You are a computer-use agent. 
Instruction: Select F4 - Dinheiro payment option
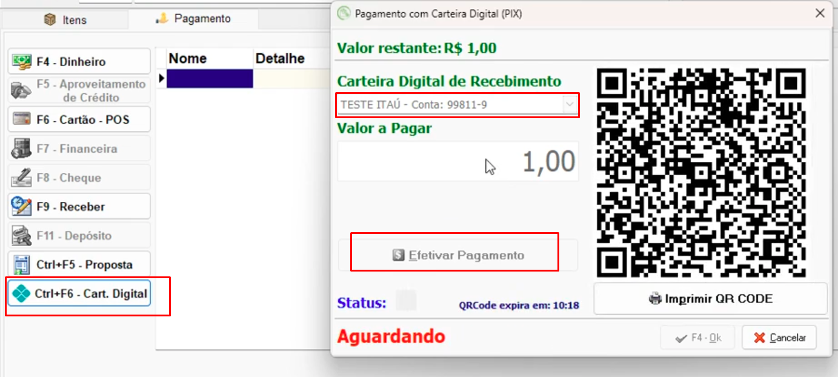[x=79, y=61]
